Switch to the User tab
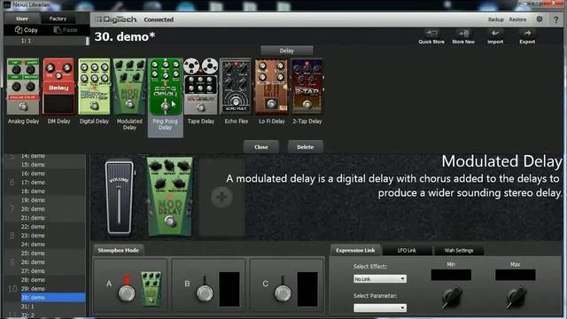This screenshot has width=567, height=319. coord(22,19)
